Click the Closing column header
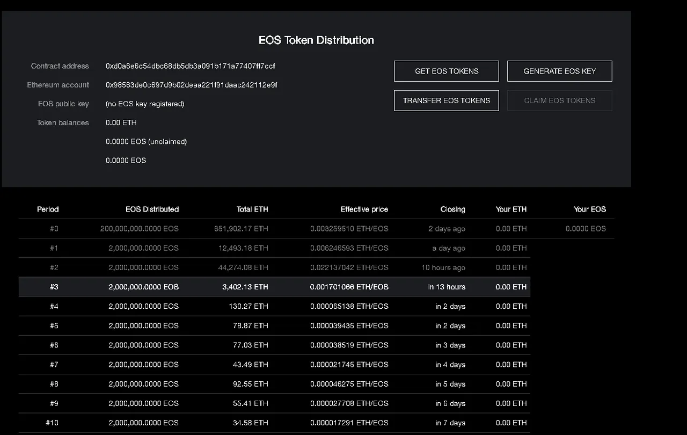This screenshot has width=687, height=435. click(453, 209)
